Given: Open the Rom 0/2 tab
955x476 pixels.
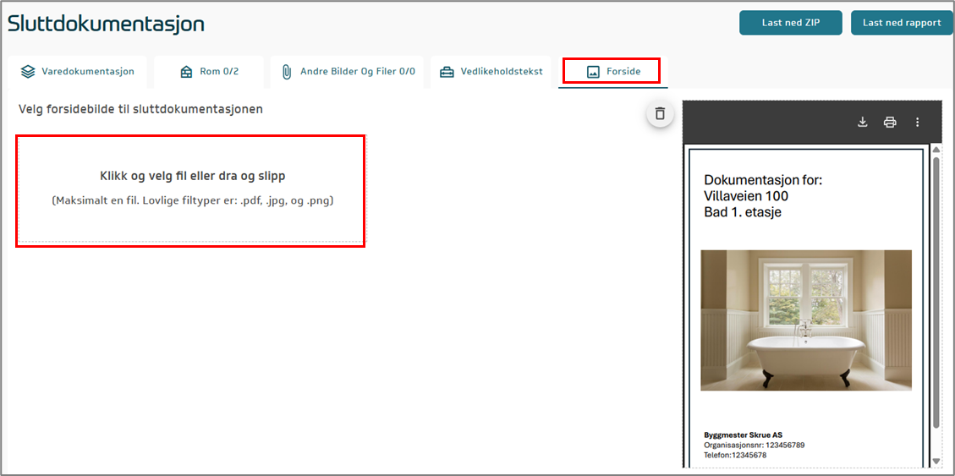Looking at the screenshot, I should pyautogui.click(x=219, y=72).
